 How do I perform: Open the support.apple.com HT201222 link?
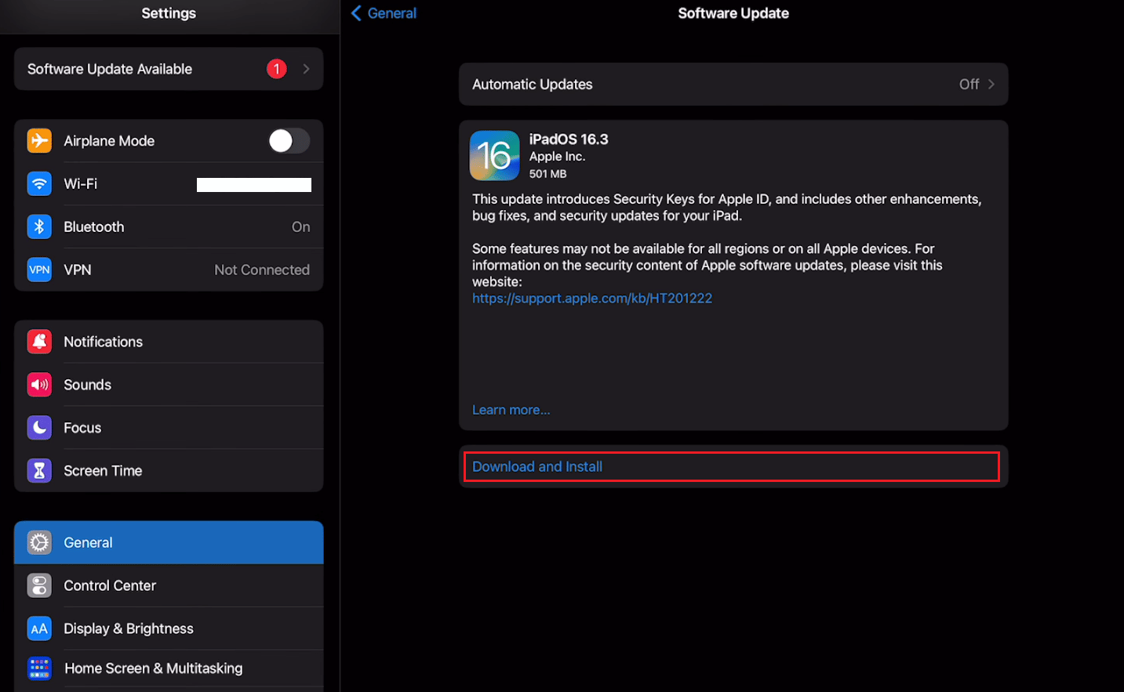coord(592,299)
